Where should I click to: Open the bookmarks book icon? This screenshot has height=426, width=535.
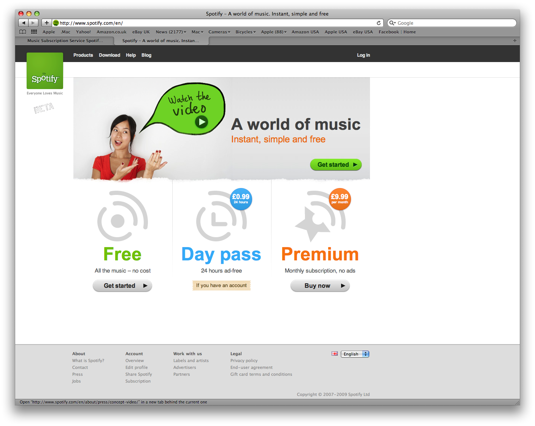pyautogui.click(x=23, y=32)
